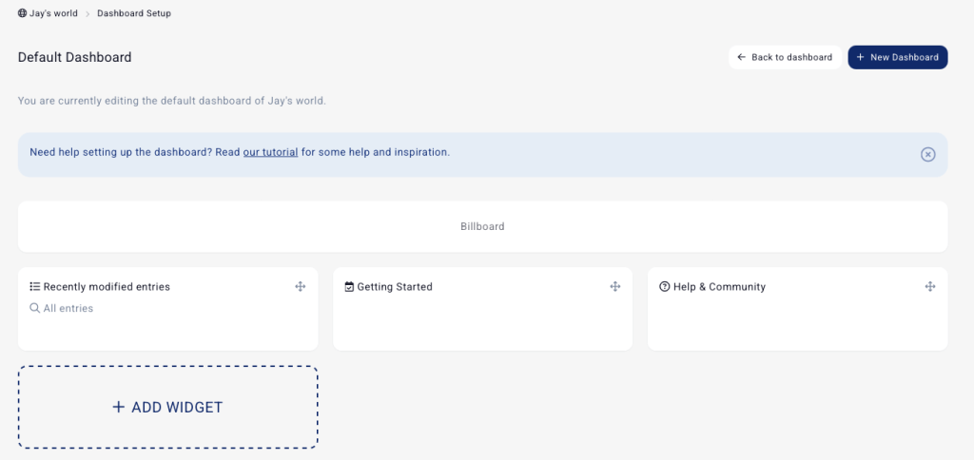Create a New Dashboard
The image size is (974, 460).
(897, 57)
